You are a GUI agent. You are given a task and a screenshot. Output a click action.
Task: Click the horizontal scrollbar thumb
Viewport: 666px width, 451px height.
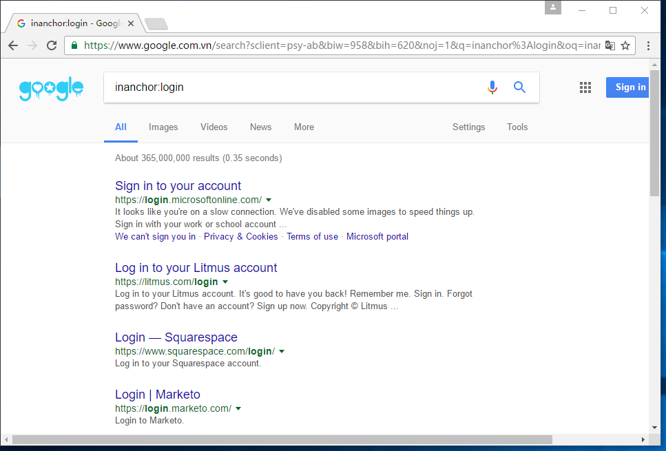(x=282, y=439)
